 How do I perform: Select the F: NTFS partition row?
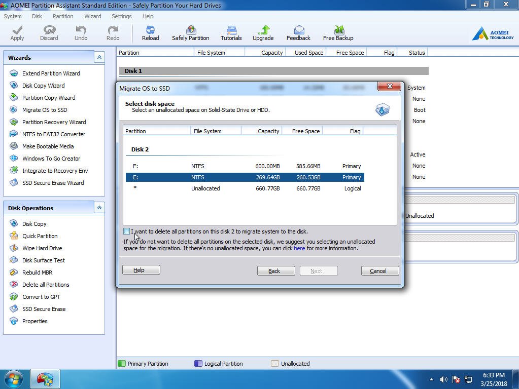(x=245, y=166)
